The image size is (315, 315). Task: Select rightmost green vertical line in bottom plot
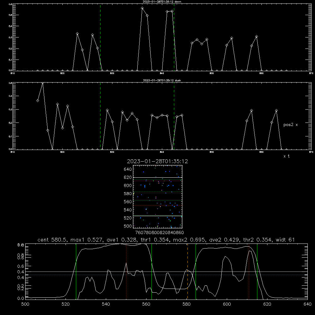click(257, 271)
